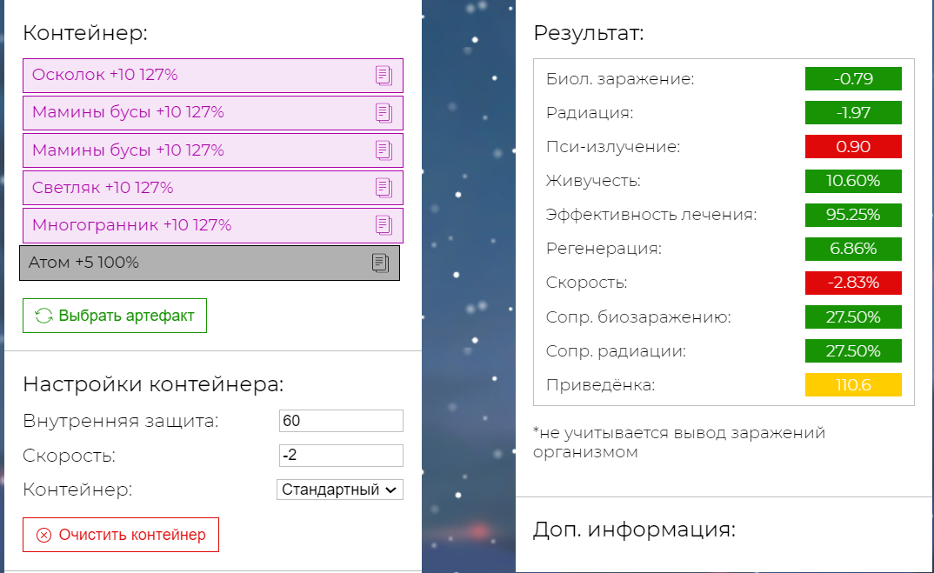Screen dimensions: 934x573
Task: Click copy icon on first Мамины бусы row
Action: tap(384, 113)
